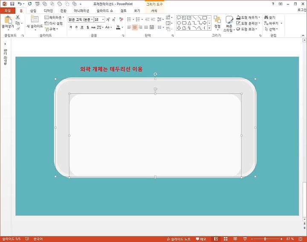Toggle Normal view in the status bar

[216, 239]
